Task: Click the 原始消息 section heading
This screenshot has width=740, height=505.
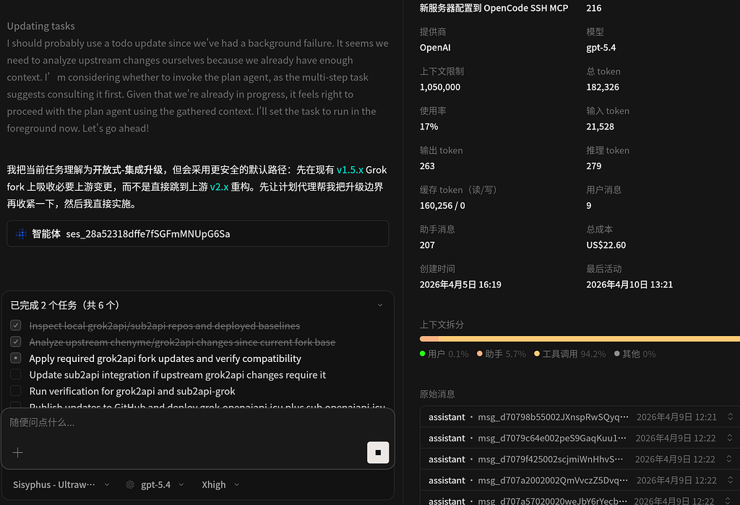Action: (x=437, y=394)
